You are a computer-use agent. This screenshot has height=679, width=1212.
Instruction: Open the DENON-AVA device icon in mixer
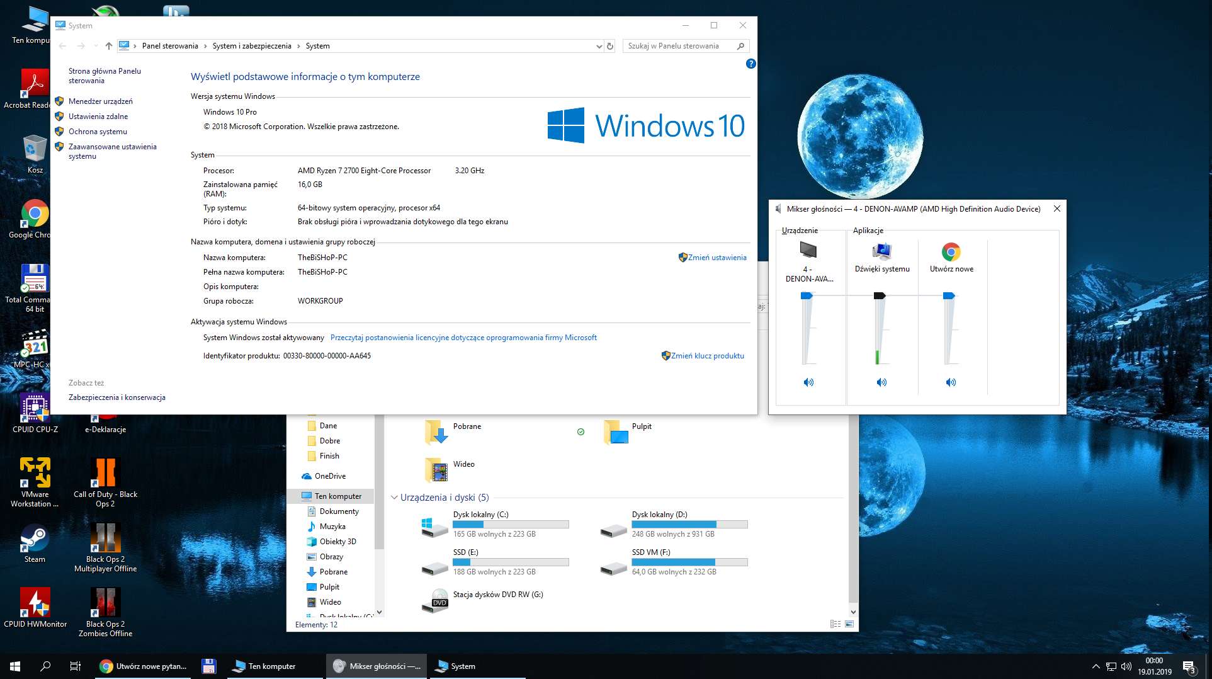808,250
